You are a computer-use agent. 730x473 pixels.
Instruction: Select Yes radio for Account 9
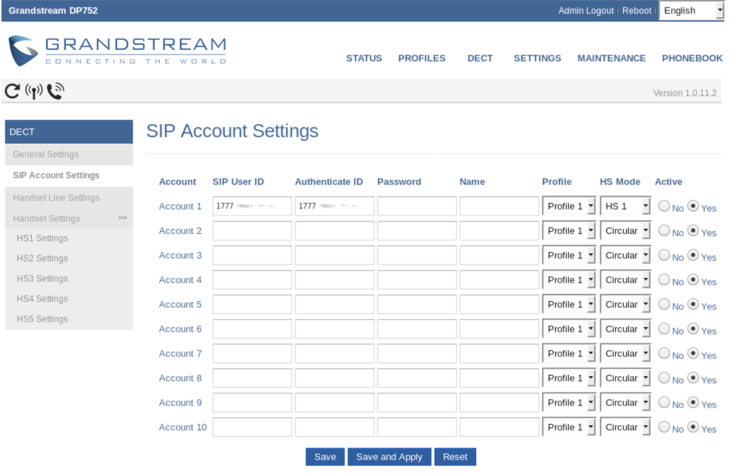693,402
